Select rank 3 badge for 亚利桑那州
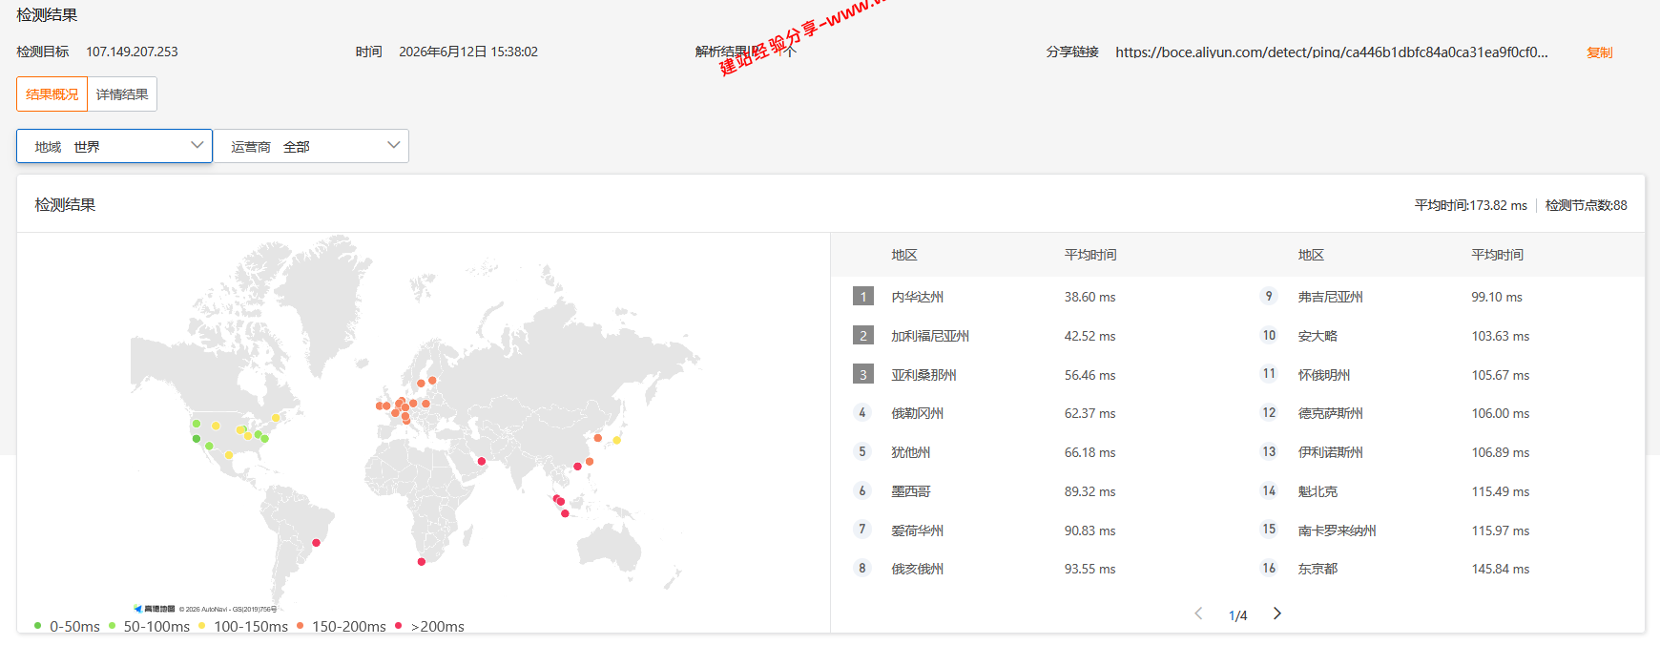This screenshot has height=645, width=1660. (x=863, y=375)
